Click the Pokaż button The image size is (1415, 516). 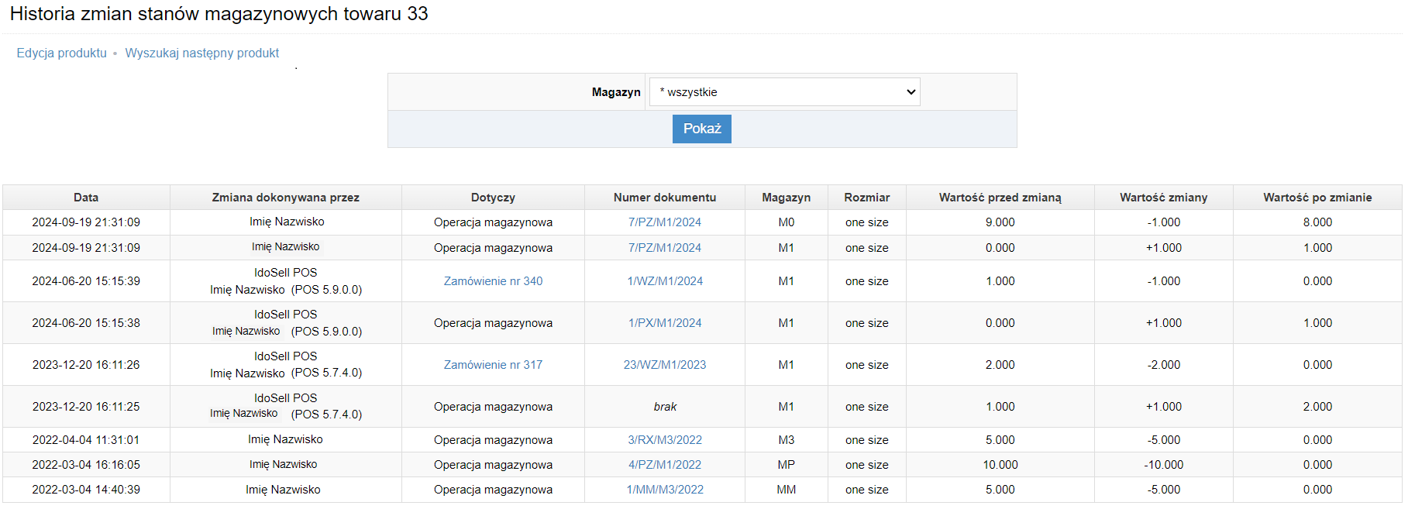(x=702, y=129)
